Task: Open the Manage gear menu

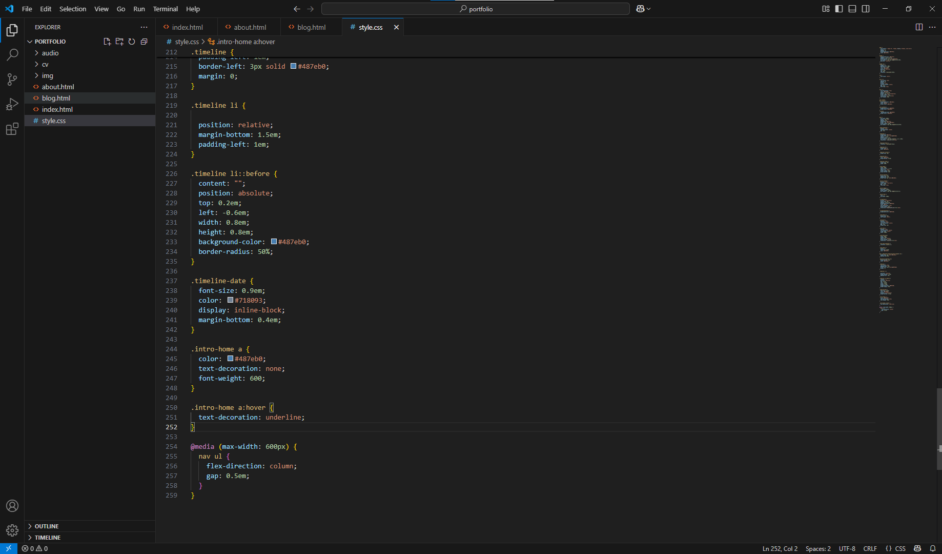Action: pos(12,530)
